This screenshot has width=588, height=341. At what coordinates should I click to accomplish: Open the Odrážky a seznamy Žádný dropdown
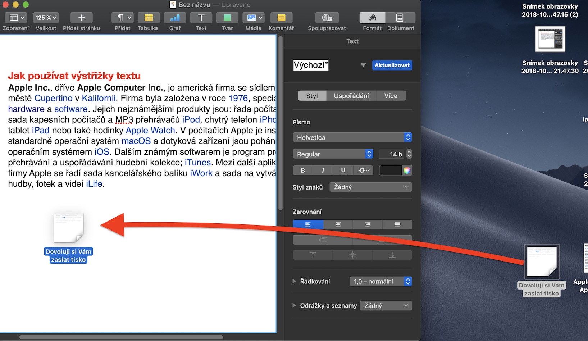386,306
